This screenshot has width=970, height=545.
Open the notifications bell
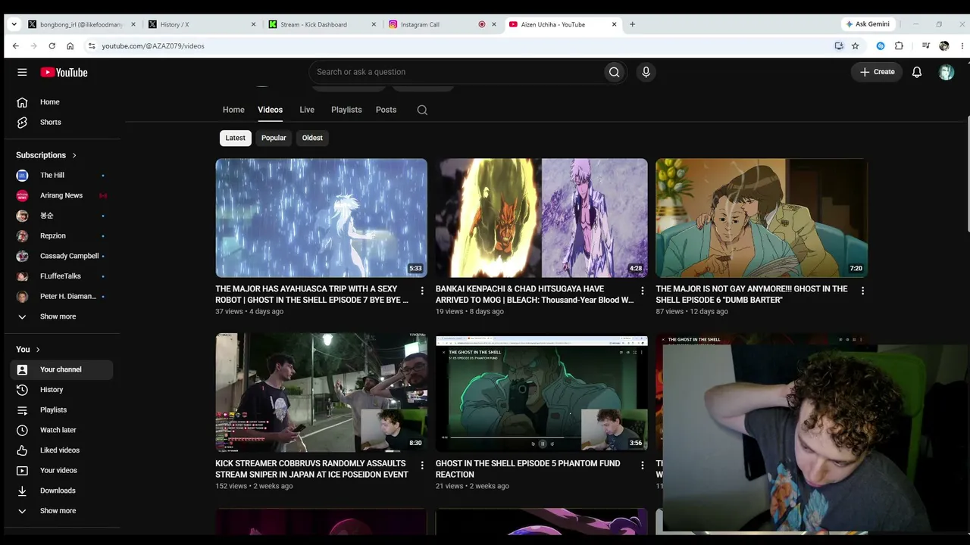[x=917, y=72]
